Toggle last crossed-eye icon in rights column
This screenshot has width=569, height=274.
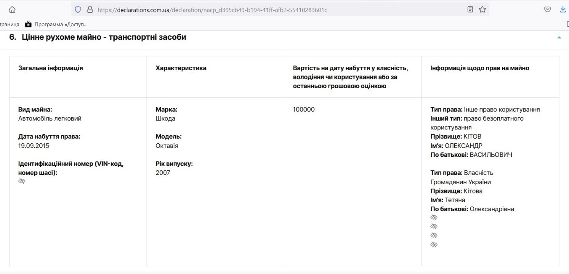(x=434, y=245)
